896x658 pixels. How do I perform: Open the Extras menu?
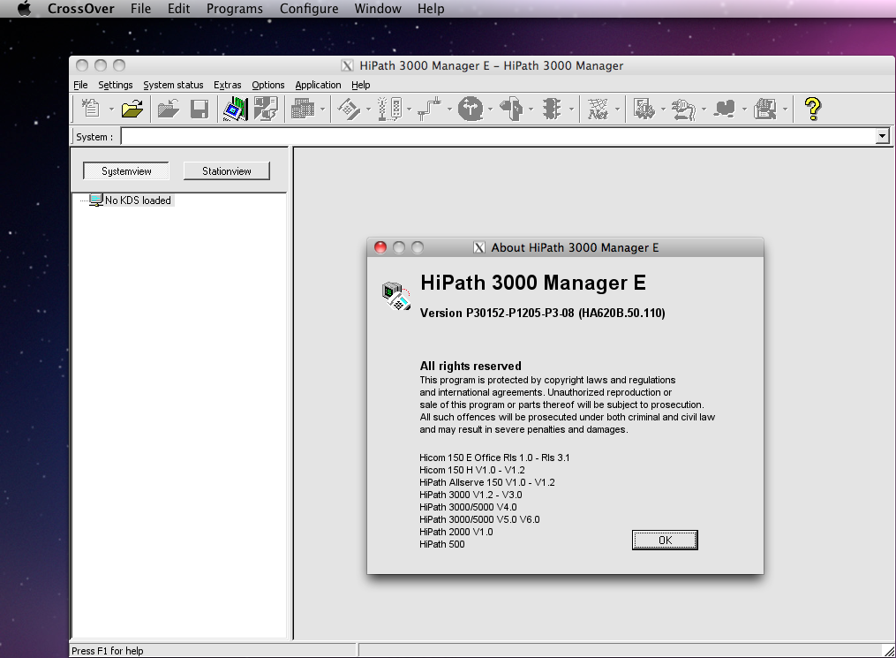[x=228, y=85]
